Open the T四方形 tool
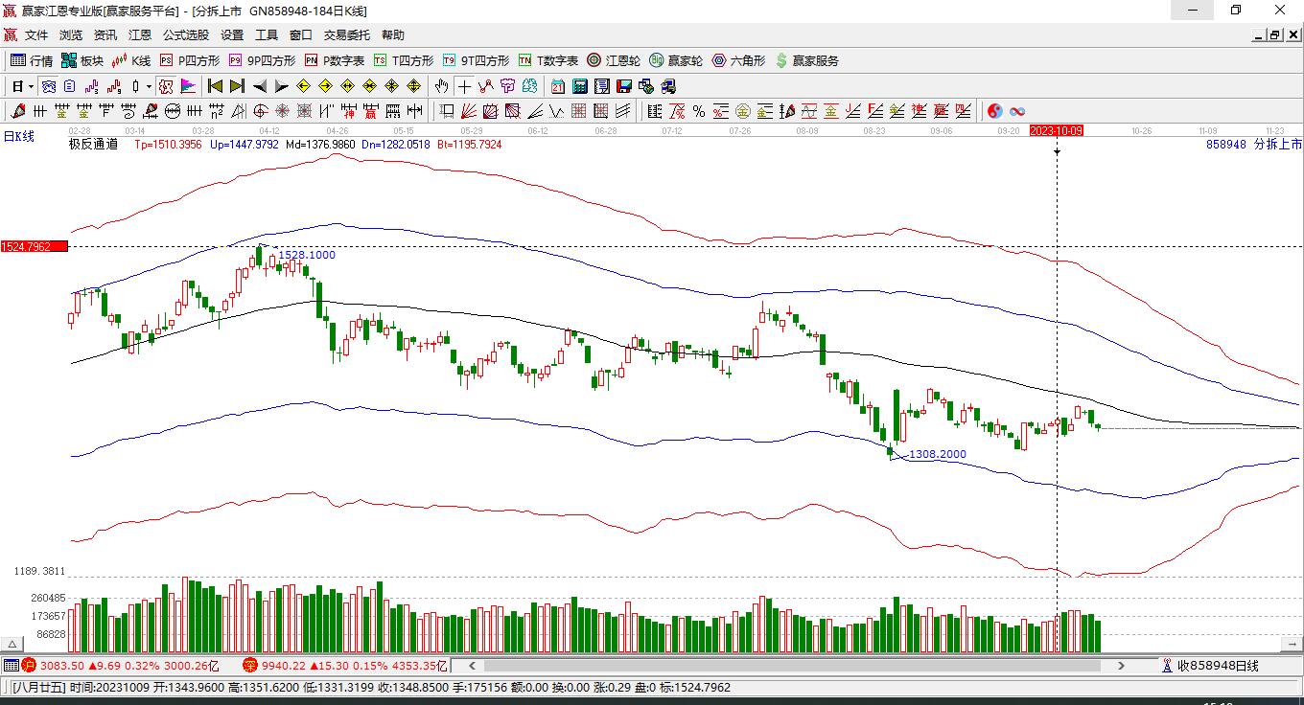 coord(404,60)
